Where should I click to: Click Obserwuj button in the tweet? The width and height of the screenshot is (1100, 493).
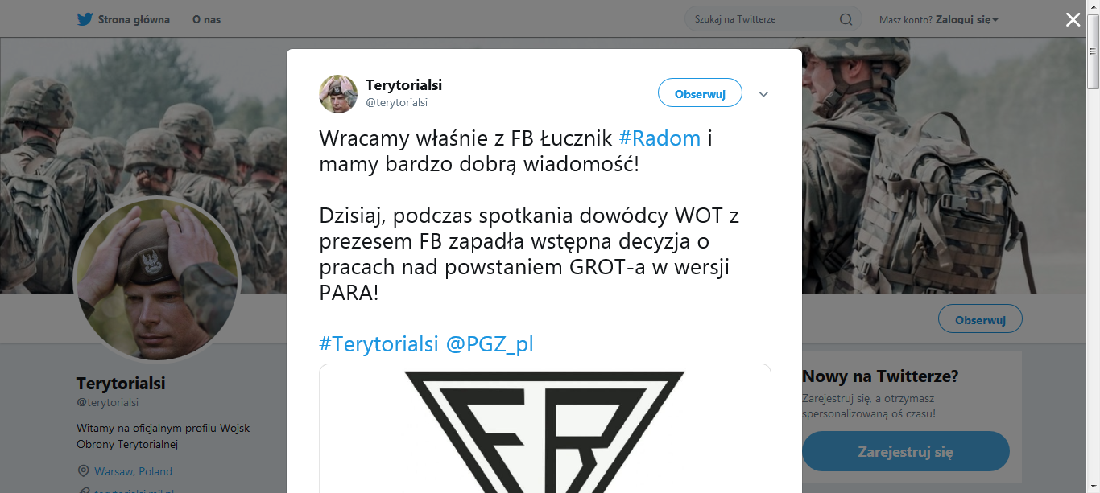[x=700, y=93]
